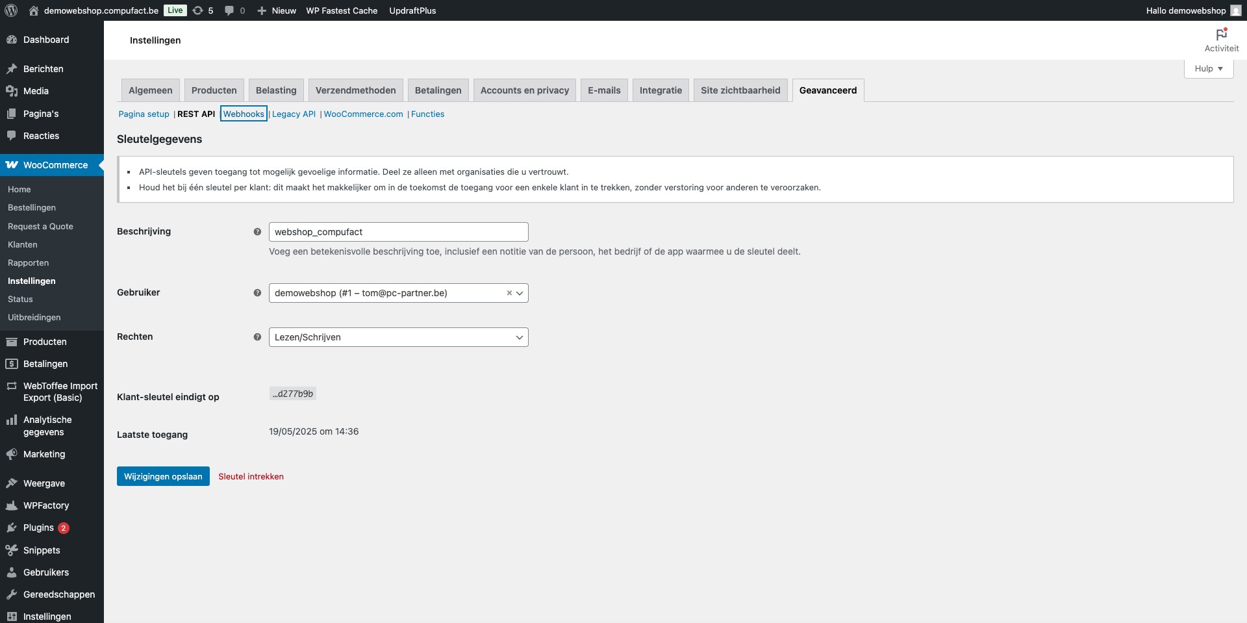Screen dimensions: 1247x623
Task: Open the Rechten Lezen/Schrijven dropdown
Action: (x=399, y=337)
